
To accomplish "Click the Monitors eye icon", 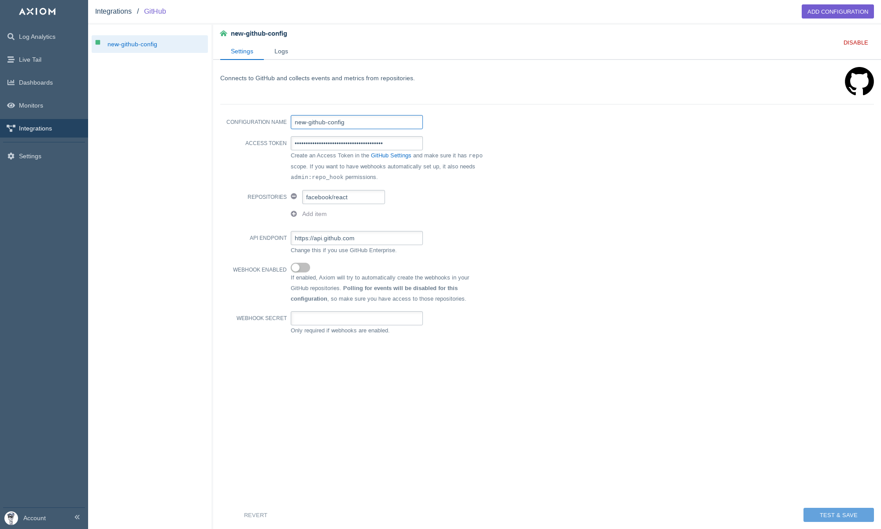I will tap(11, 105).
